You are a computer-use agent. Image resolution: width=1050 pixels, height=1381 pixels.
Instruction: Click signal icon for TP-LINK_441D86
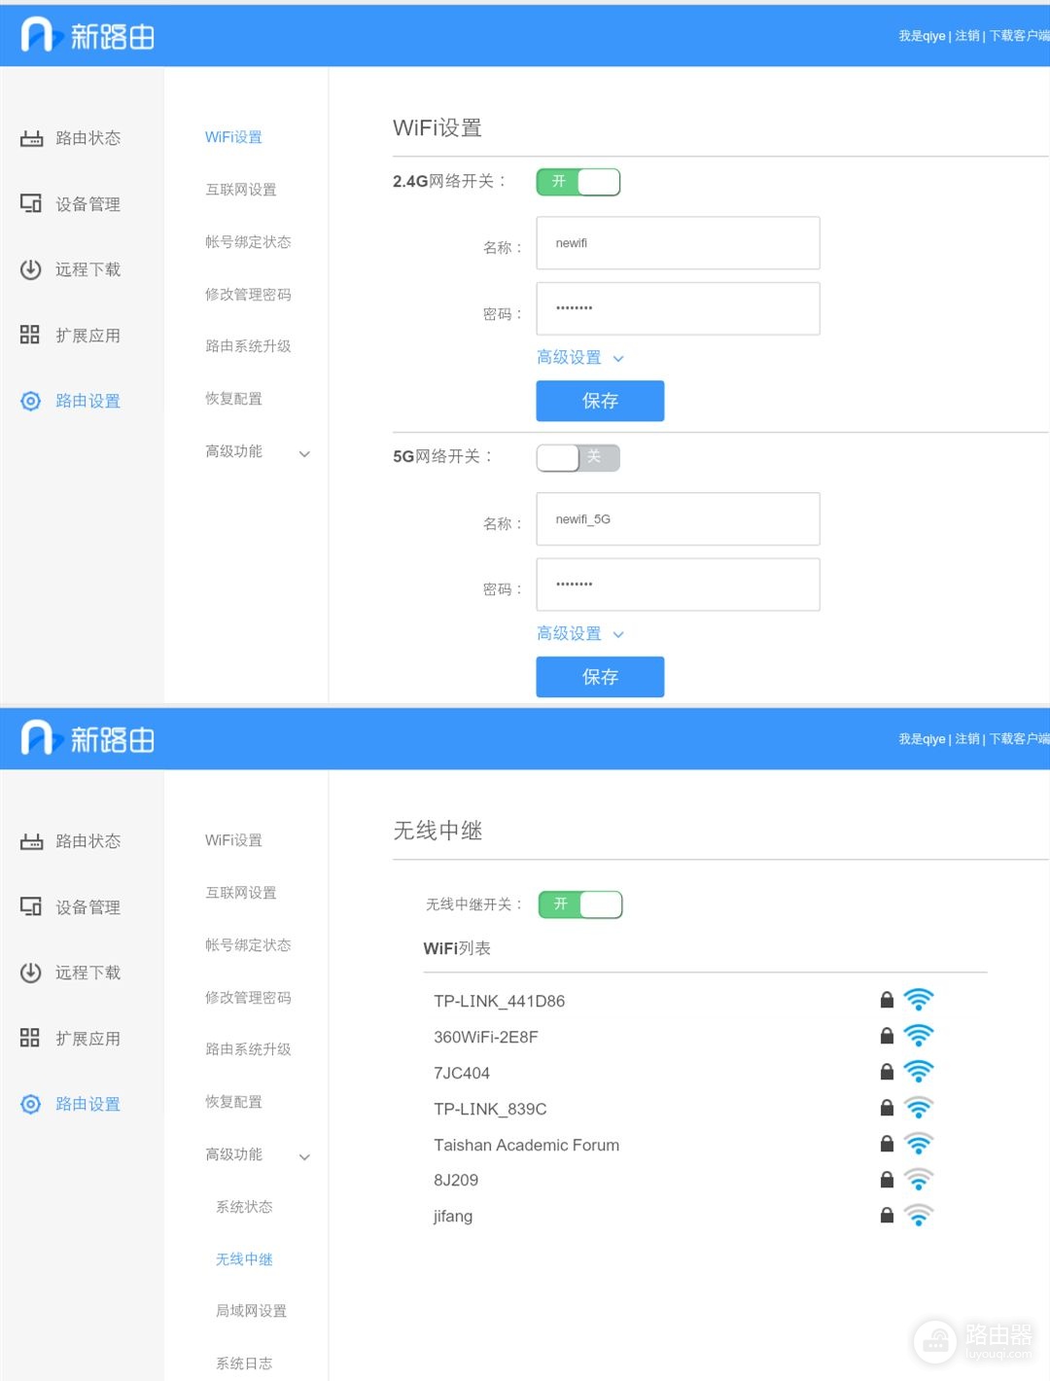click(x=919, y=999)
